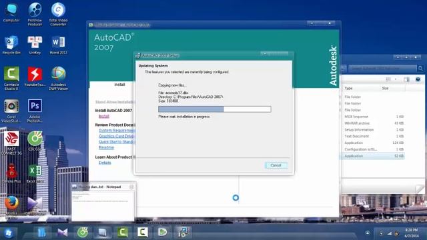Launch FAST CONNECT 3G desktop icon
Screen dimensions: 427x240
(x=11, y=143)
